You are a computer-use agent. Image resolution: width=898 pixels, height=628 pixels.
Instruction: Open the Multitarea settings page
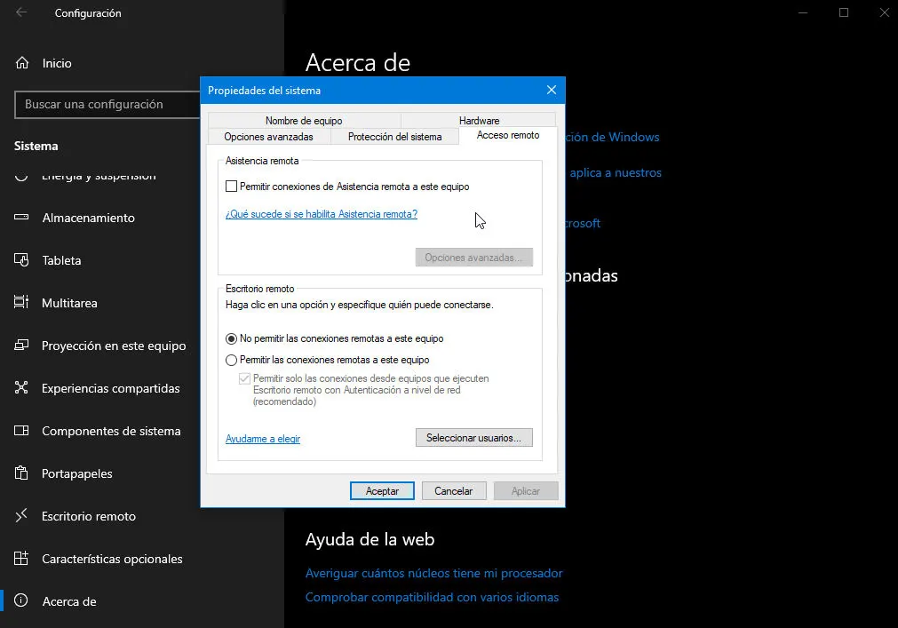point(142,303)
